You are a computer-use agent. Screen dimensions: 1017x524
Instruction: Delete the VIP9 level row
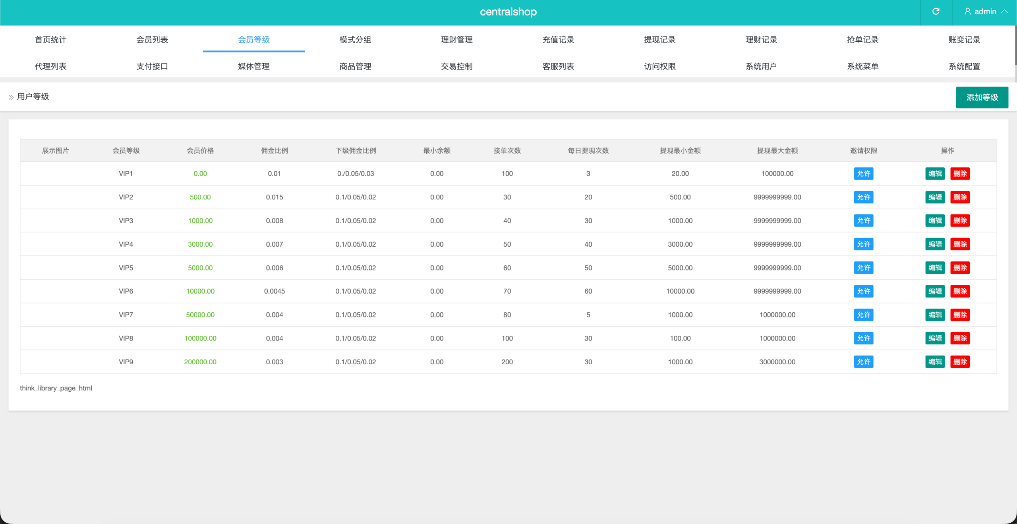[960, 362]
